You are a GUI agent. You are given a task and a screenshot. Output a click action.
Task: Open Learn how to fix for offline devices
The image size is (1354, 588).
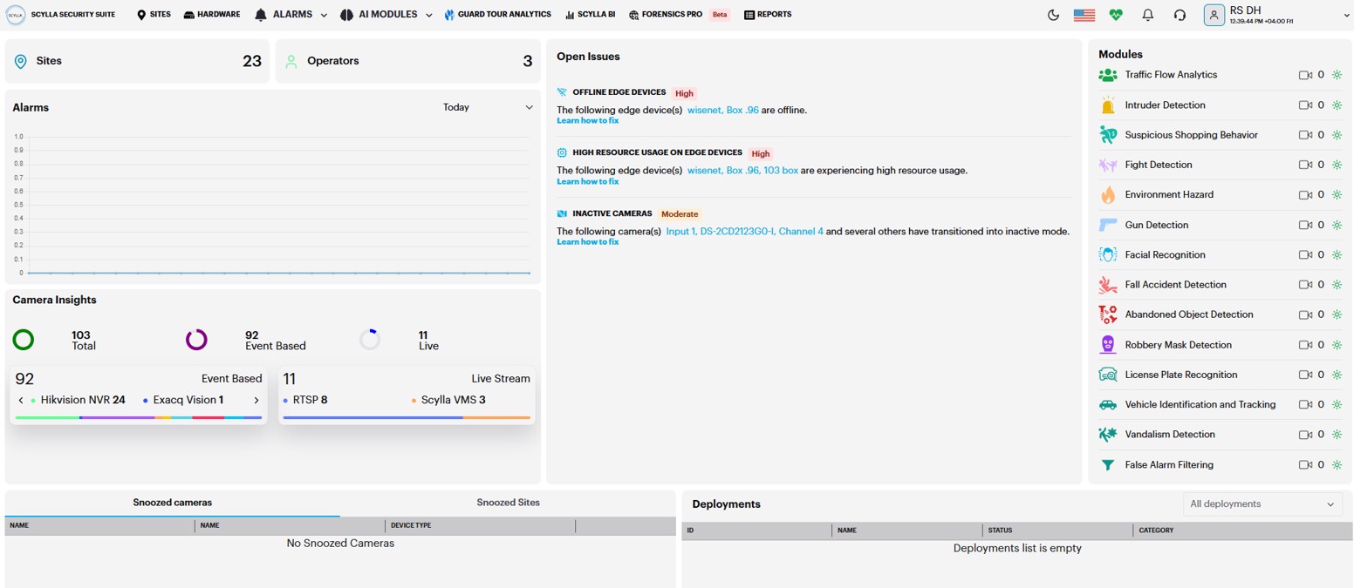587,121
